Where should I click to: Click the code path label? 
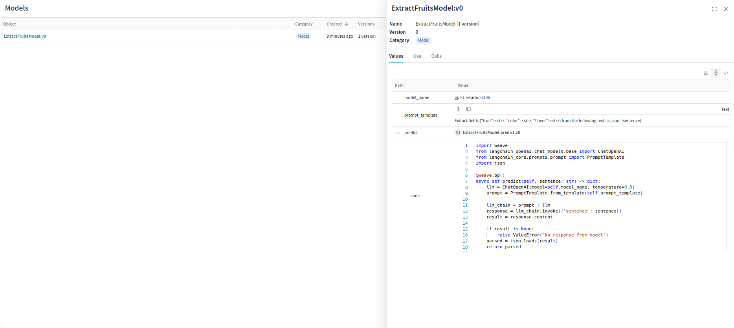click(415, 196)
